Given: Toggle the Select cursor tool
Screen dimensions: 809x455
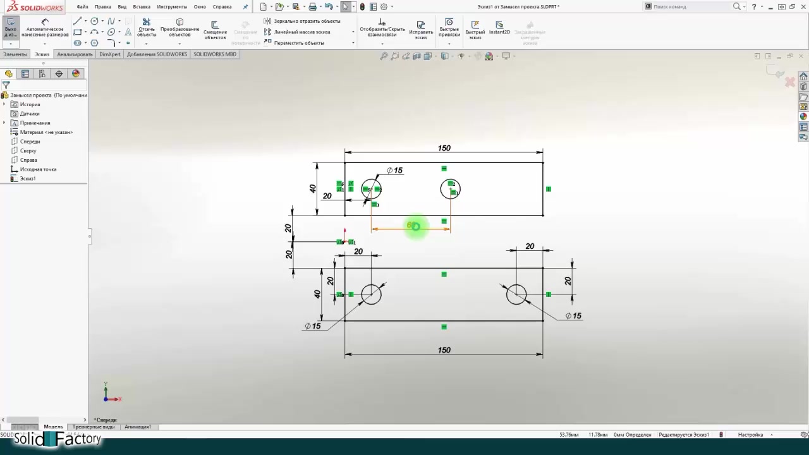Looking at the screenshot, I should click(x=345, y=7).
